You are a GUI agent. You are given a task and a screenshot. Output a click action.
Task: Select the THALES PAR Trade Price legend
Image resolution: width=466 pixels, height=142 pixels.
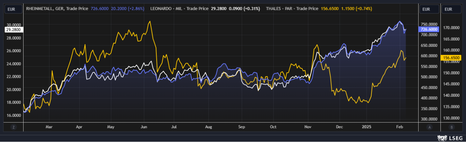click(292, 8)
